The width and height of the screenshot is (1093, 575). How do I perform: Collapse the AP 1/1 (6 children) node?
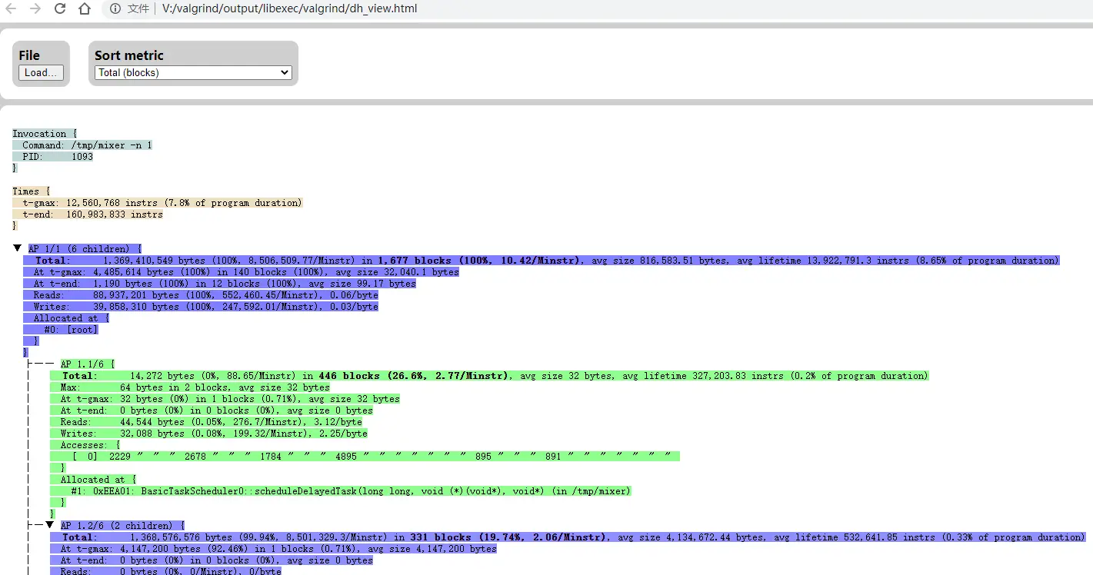[x=17, y=248]
